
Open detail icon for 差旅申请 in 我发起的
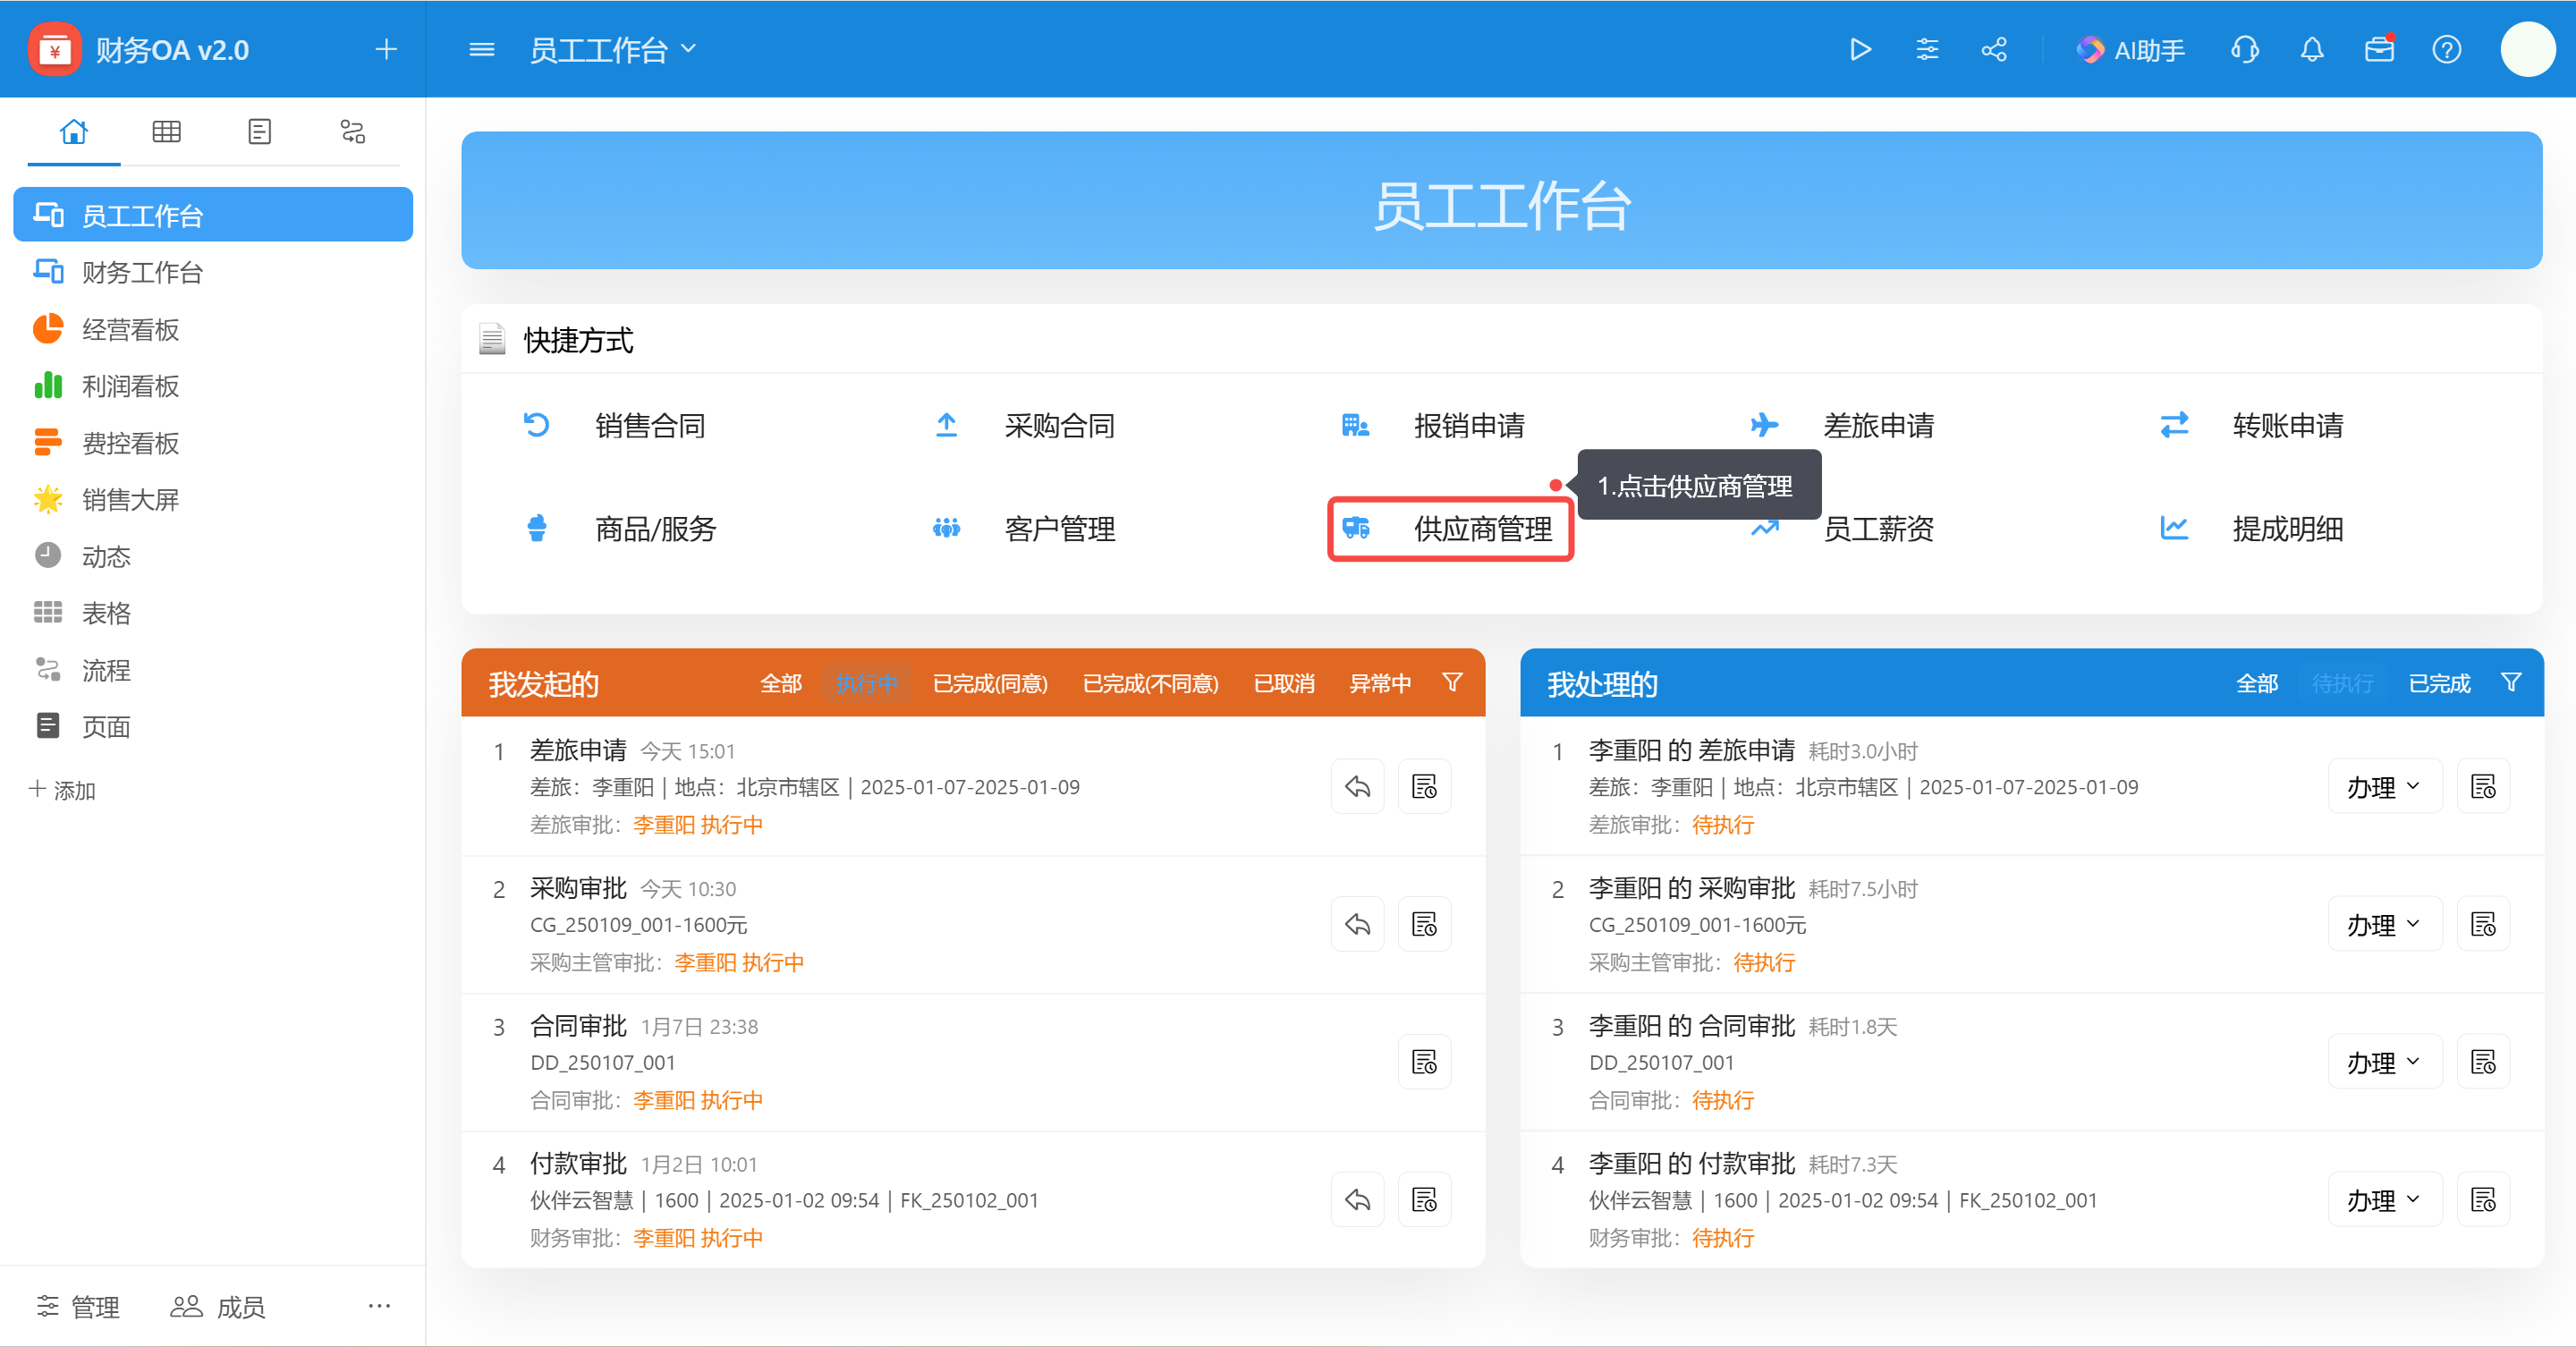tap(1424, 786)
